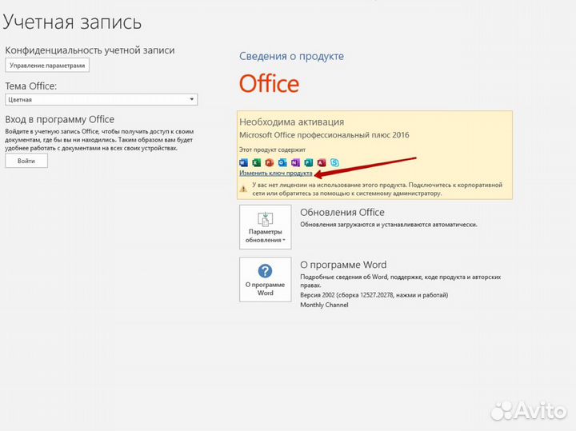Click the Войти sign-in button
This screenshot has height=431, width=576.
pyautogui.click(x=26, y=161)
